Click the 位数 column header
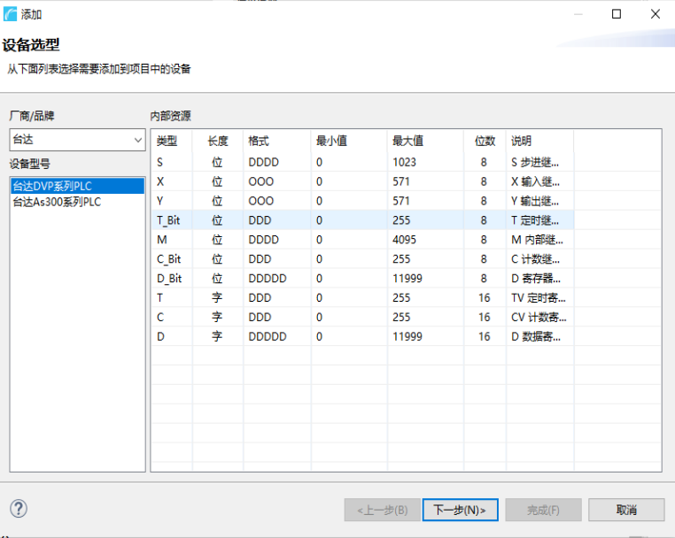 click(485, 141)
